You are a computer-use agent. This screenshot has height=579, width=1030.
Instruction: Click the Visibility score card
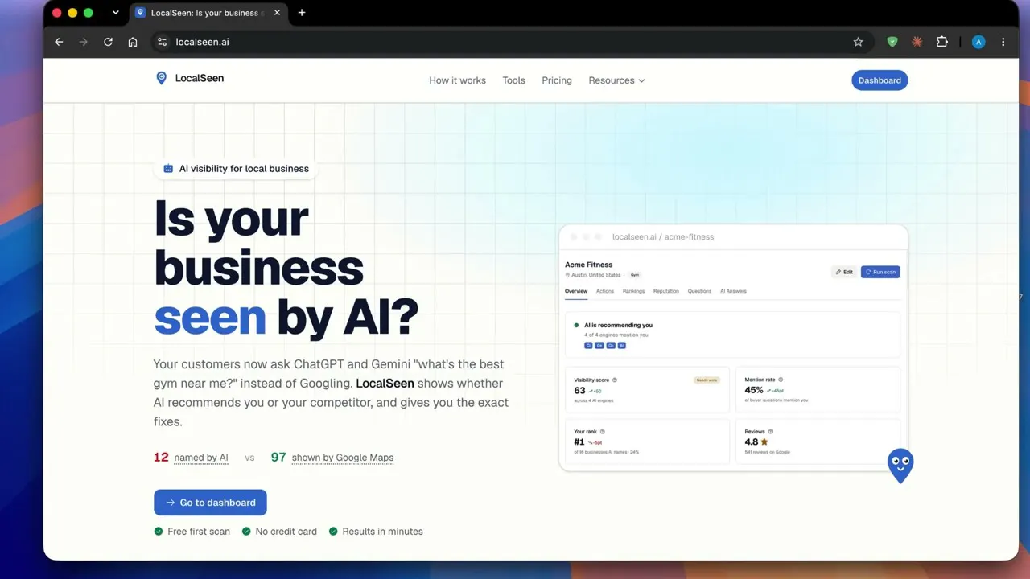click(648, 390)
